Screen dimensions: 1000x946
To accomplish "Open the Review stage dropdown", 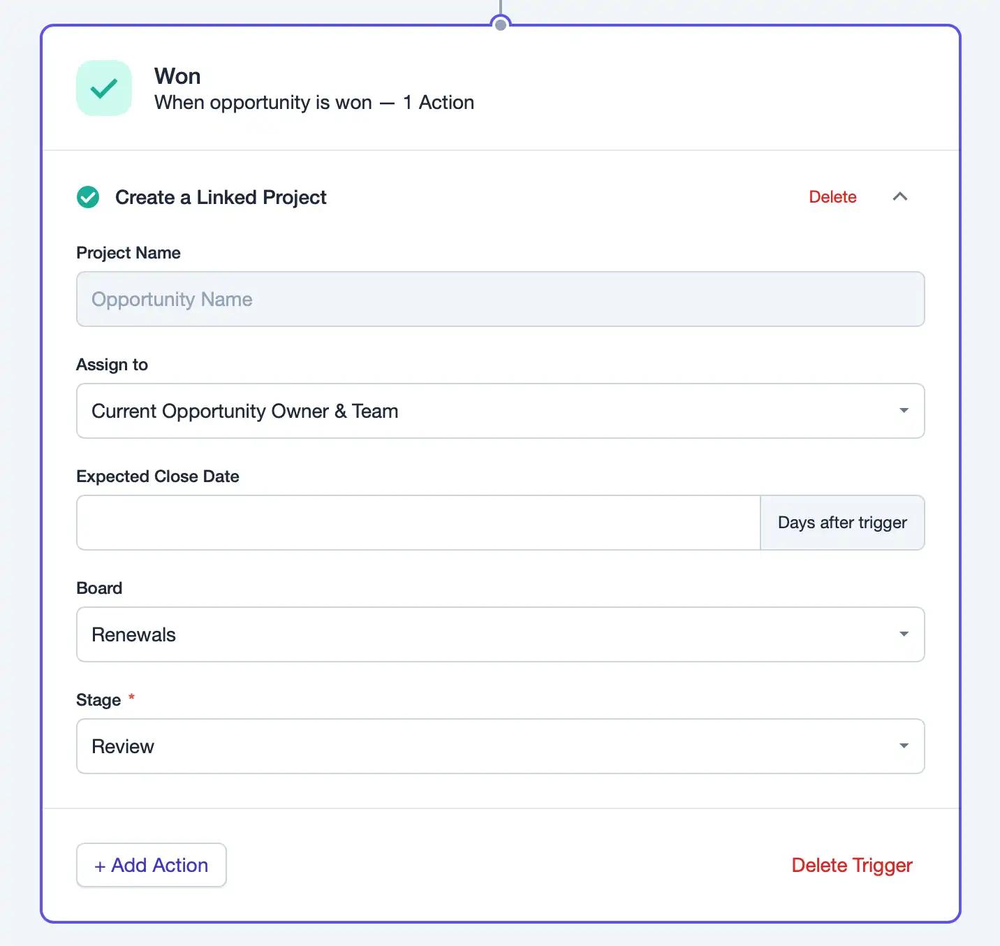I will (x=501, y=746).
